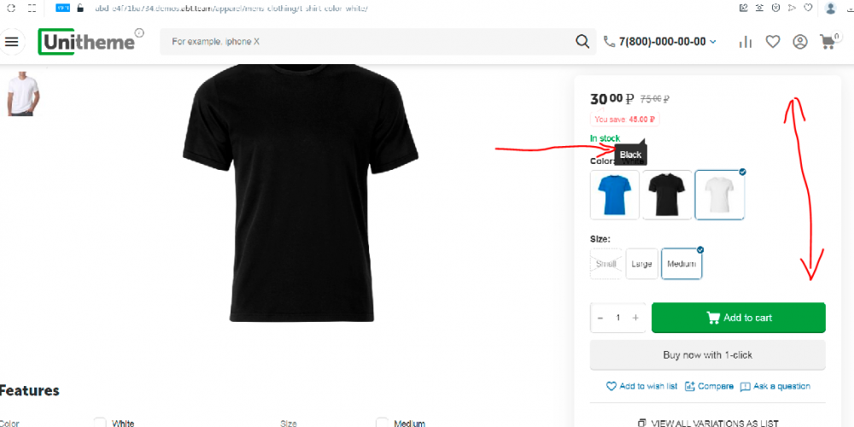854x427 pixels.
Task: Click Buy now with 1-click
Action: point(707,355)
